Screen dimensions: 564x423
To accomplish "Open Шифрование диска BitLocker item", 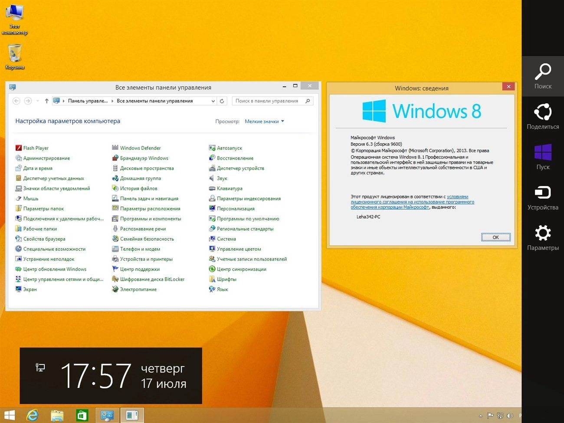I will (148, 279).
